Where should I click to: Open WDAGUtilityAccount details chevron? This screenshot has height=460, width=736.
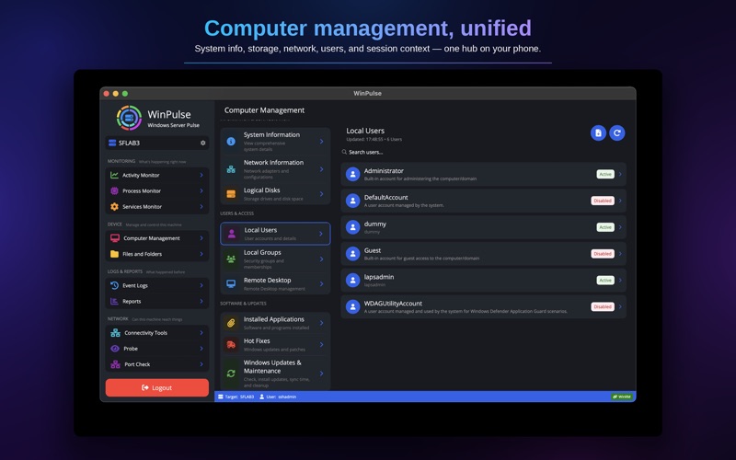(x=620, y=307)
